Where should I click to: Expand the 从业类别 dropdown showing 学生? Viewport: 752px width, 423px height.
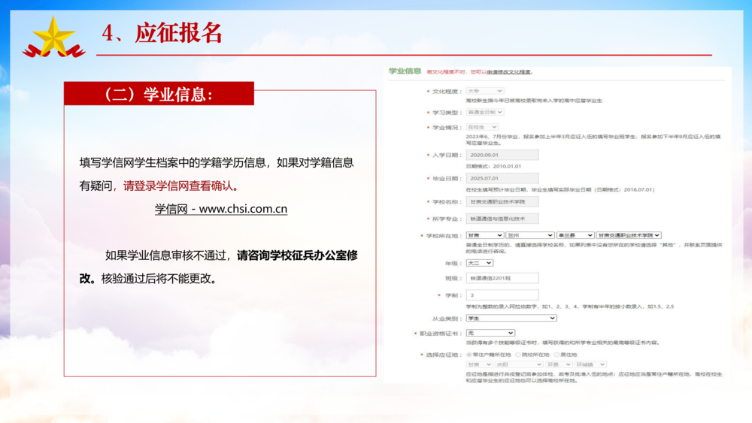point(511,318)
